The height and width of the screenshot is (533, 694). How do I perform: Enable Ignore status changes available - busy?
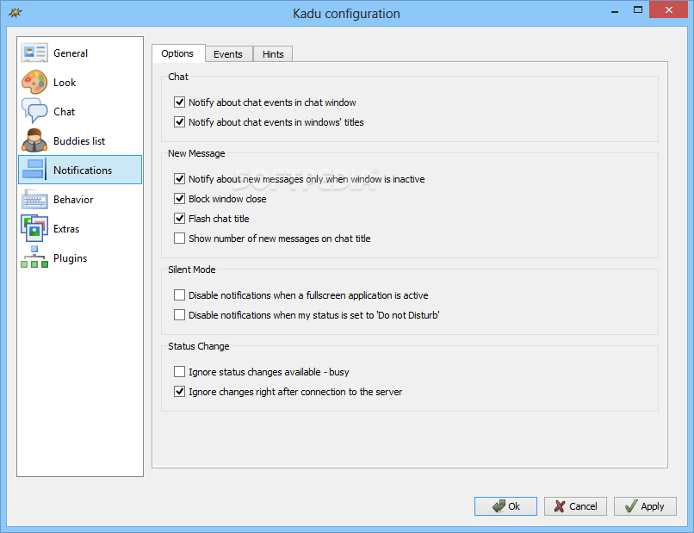point(179,371)
